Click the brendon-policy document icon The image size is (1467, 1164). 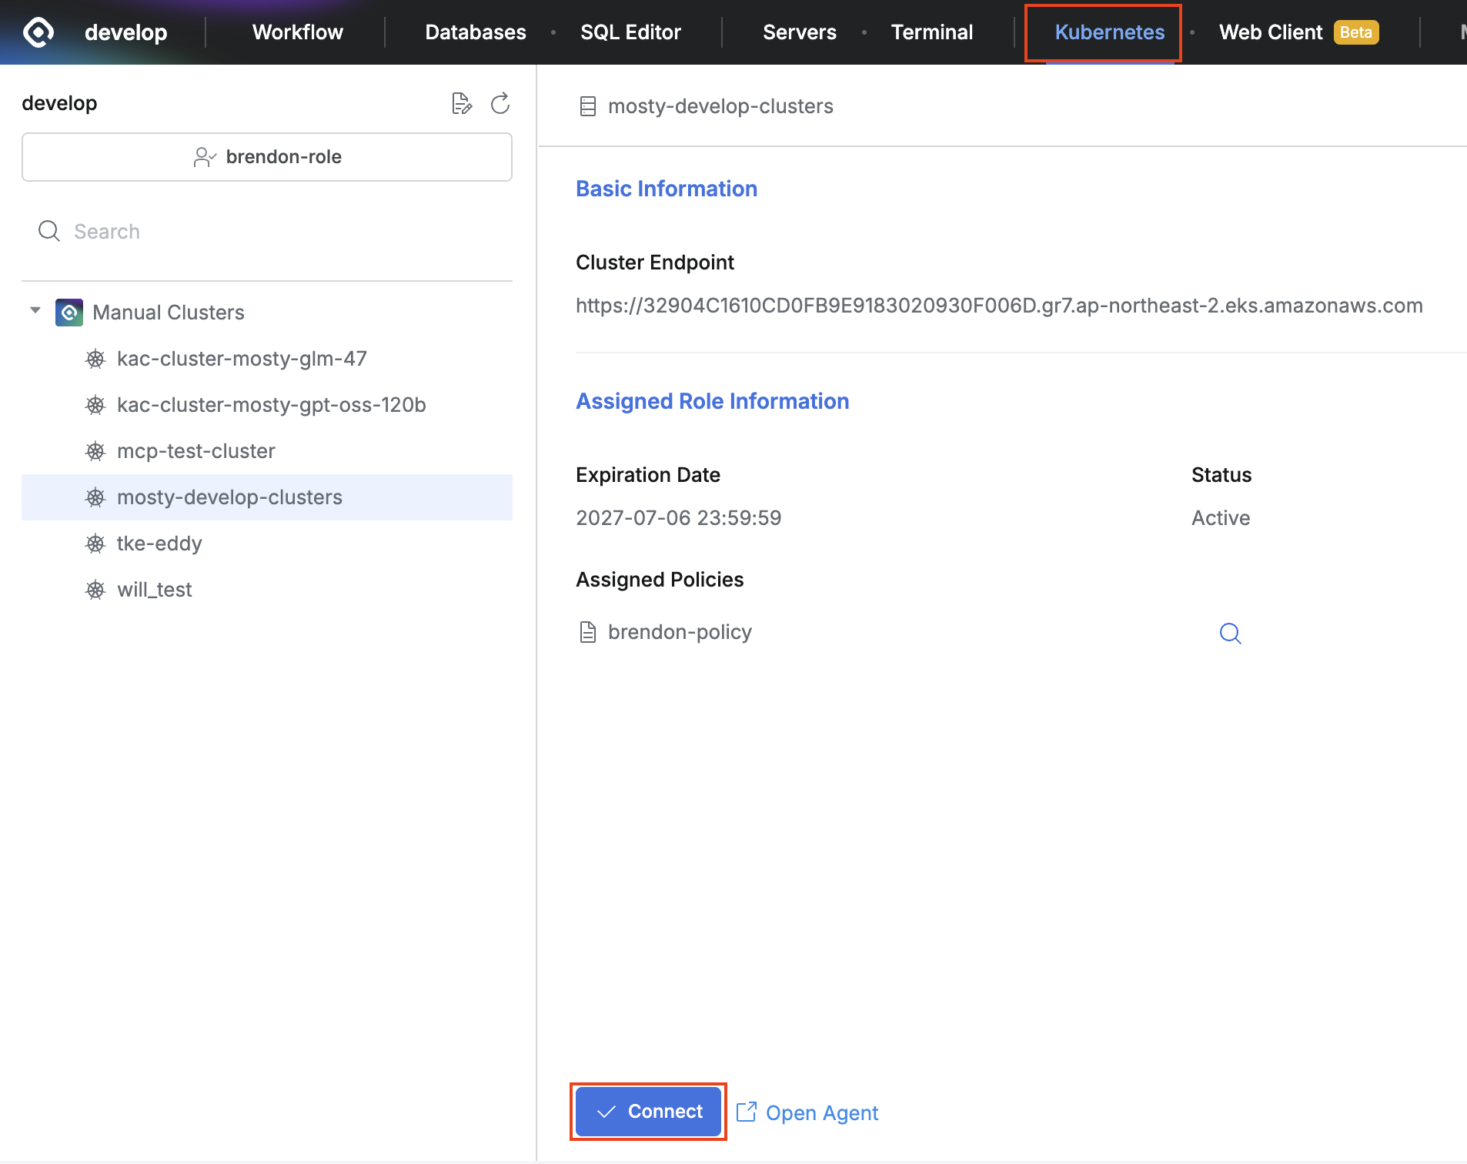pyautogui.click(x=588, y=632)
